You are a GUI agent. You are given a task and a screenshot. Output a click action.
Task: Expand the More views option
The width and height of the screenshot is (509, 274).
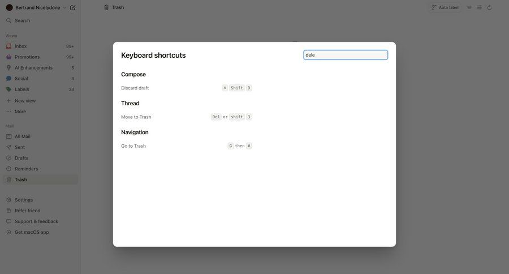point(20,112)
